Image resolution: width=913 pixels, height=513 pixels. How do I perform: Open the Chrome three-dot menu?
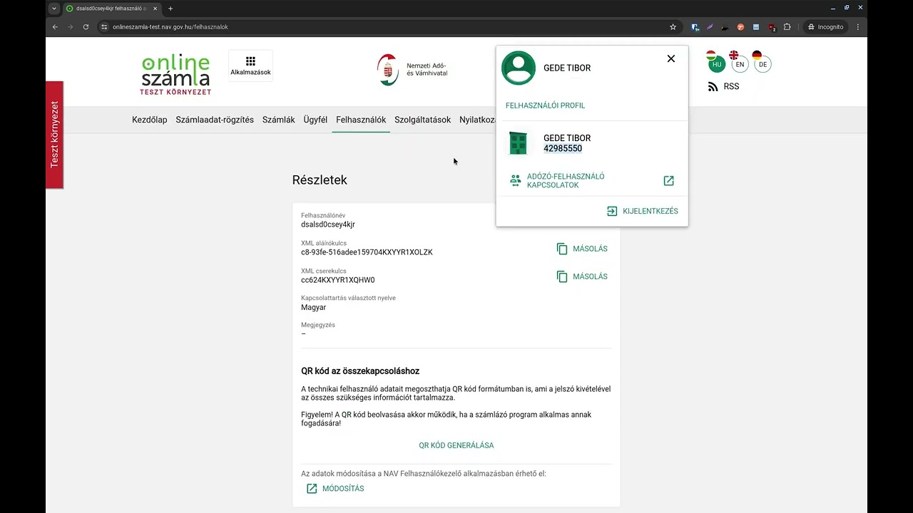858,27
